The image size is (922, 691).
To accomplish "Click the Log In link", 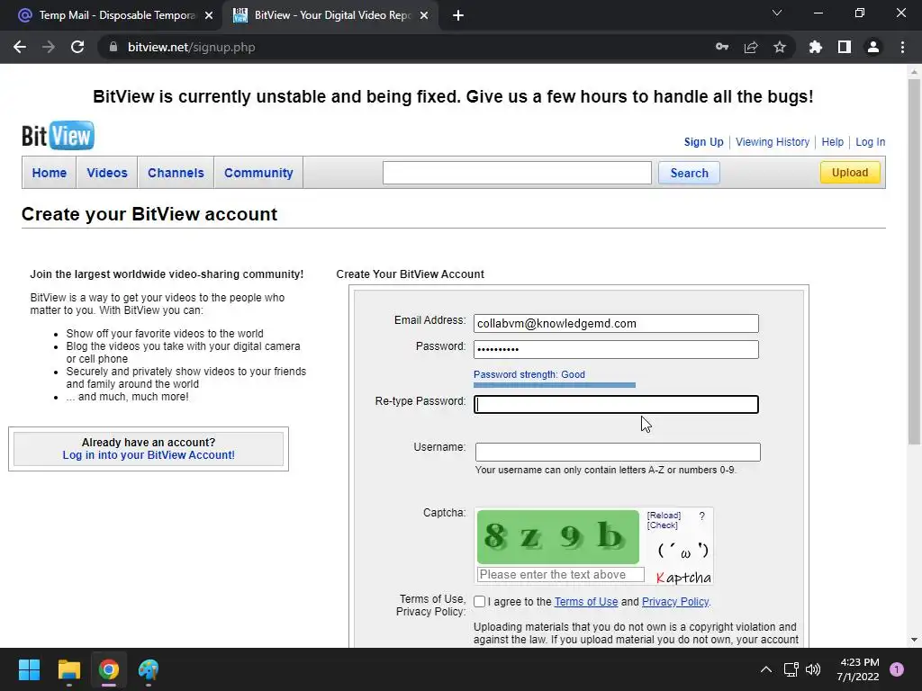I will click(x=870, y=141).
